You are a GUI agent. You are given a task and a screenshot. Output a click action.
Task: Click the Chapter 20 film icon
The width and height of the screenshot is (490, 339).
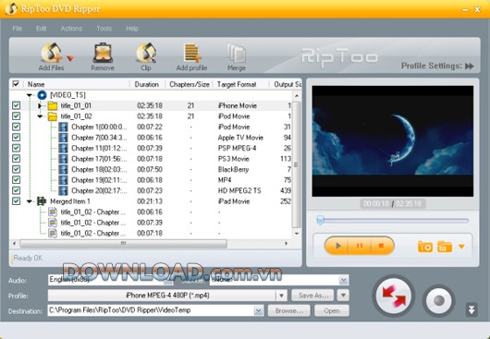coord(64,190)
